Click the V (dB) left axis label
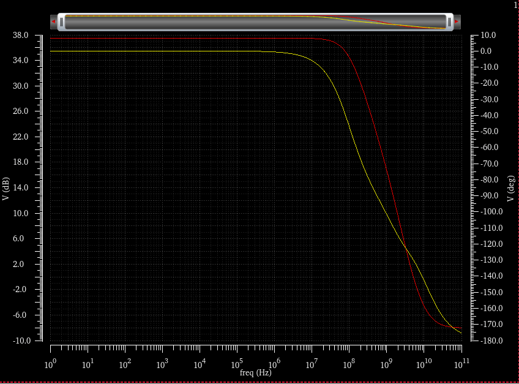 pos(6,188)
